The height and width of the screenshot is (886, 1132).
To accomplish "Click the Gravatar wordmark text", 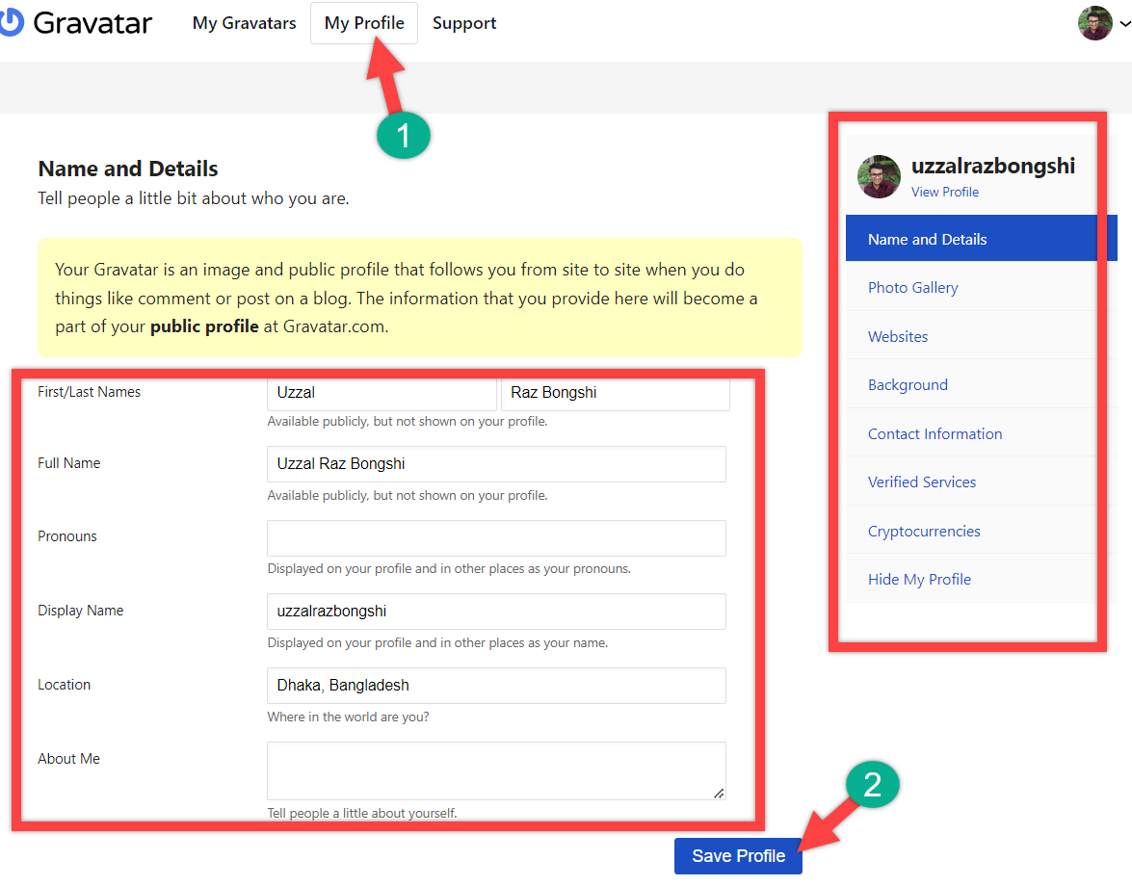I will click(92, 23).
